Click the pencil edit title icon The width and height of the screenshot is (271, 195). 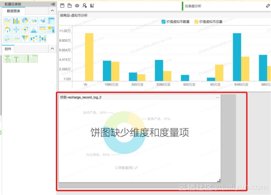point(268,6)
